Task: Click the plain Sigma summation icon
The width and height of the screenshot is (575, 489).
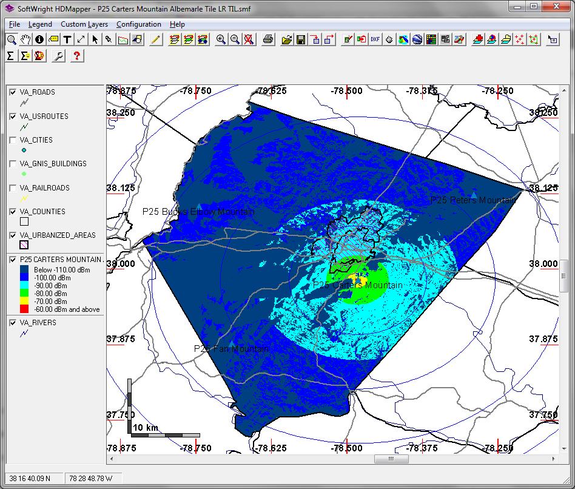Action: [11, 56]
